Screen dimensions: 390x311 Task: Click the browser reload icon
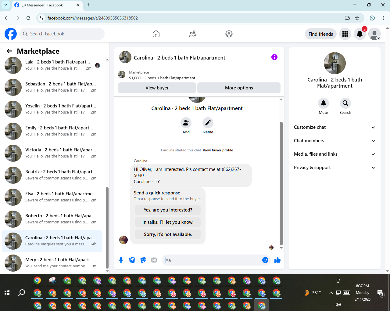pos(28,18)
